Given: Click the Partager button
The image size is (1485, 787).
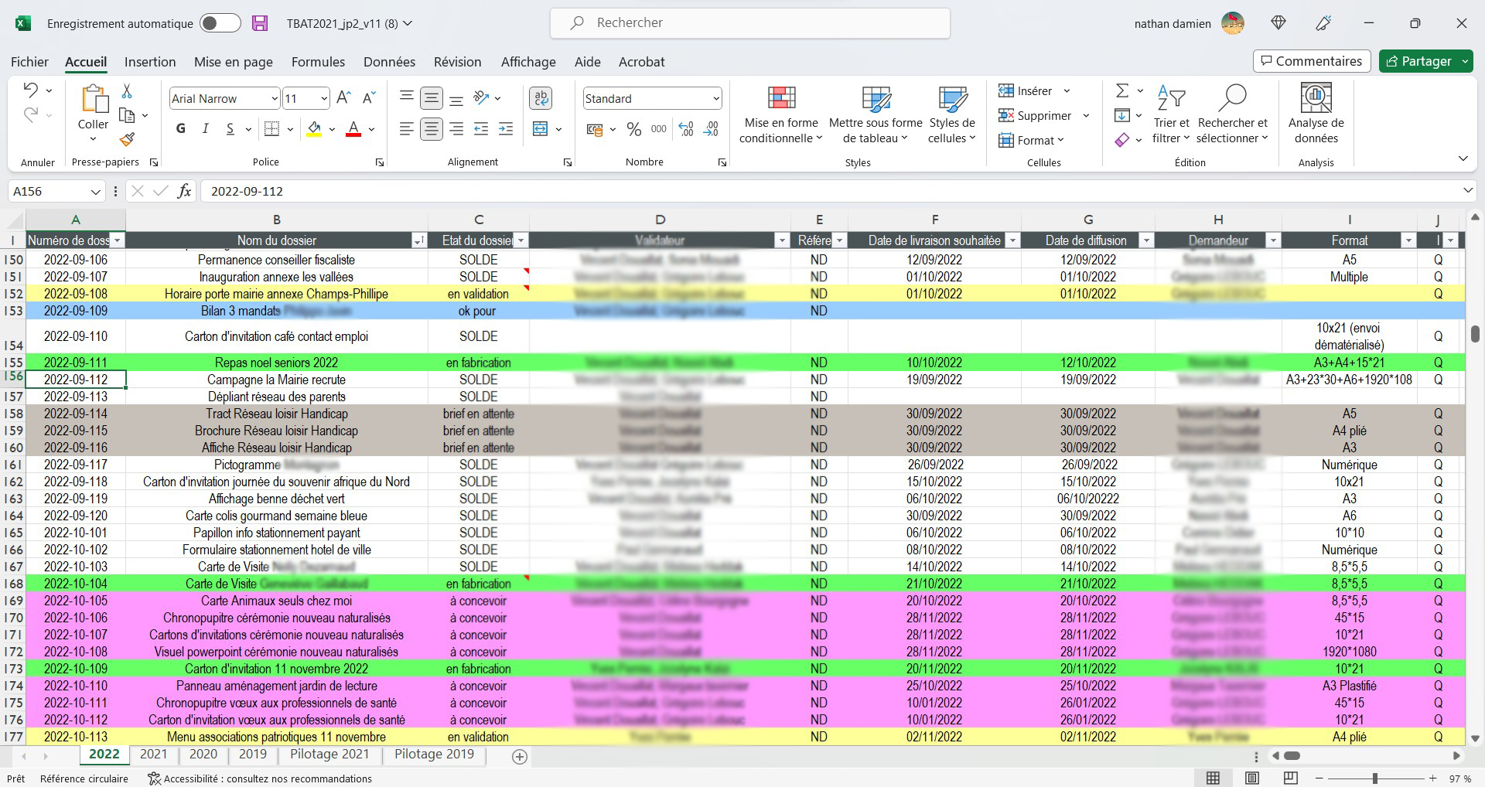Looking at the screenshot, I should point(1419,61).
